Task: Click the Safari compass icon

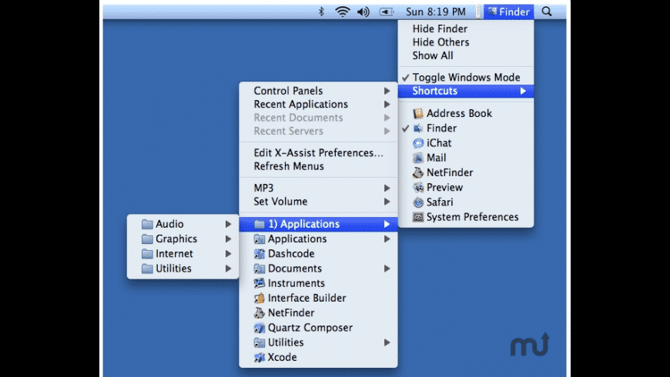Action: (x=418, y=202)
